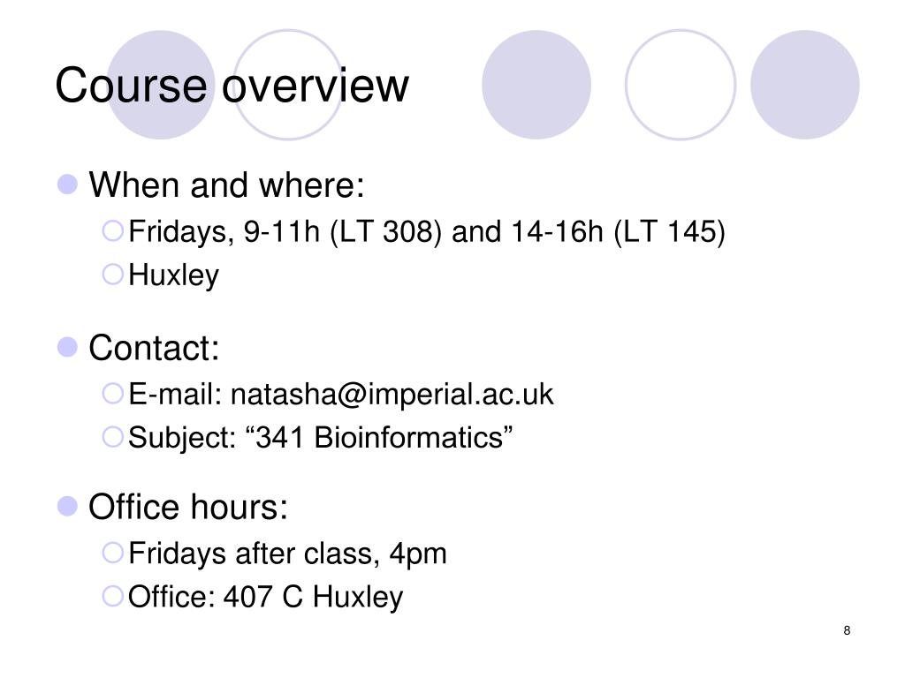Click the "Course overview" slide title
905x678 pixels.
[x=232, y=86]
